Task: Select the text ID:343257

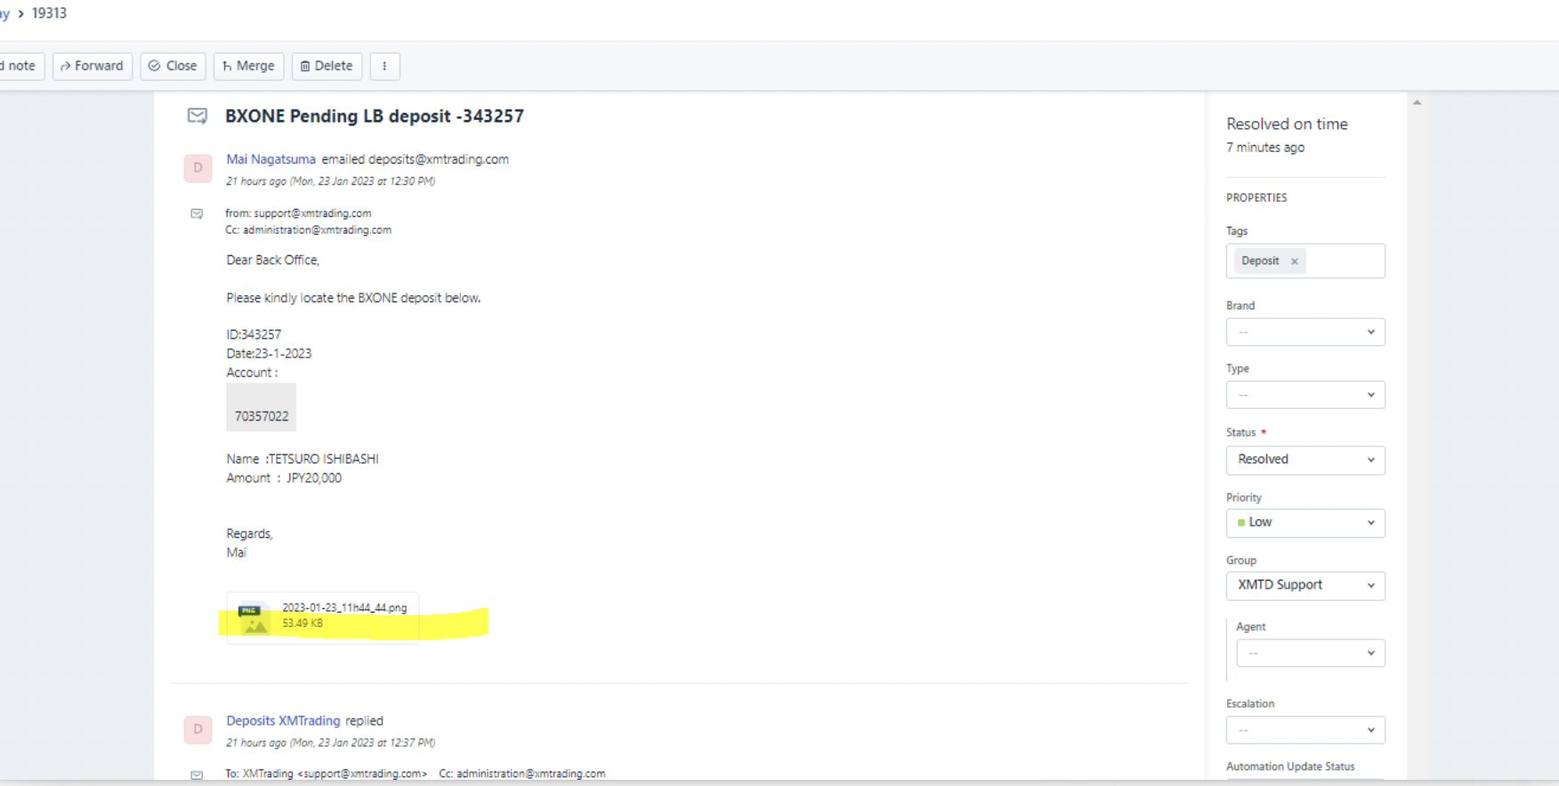Action: [x=254, y=334]
